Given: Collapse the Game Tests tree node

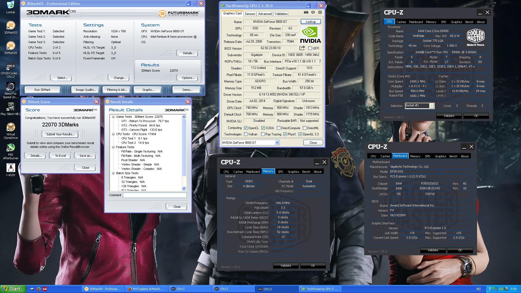Looking at the screenshot, I should coord(113,117).
